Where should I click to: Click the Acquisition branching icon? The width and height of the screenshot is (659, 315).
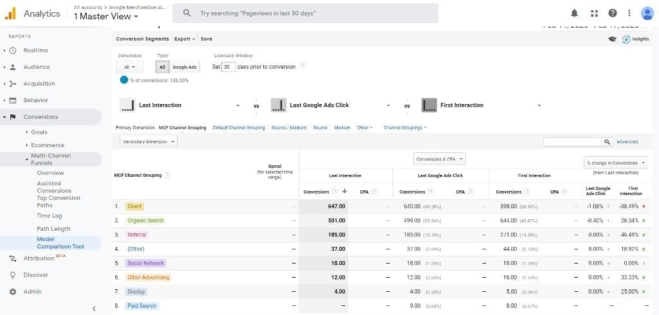click(x=13, y=84)
